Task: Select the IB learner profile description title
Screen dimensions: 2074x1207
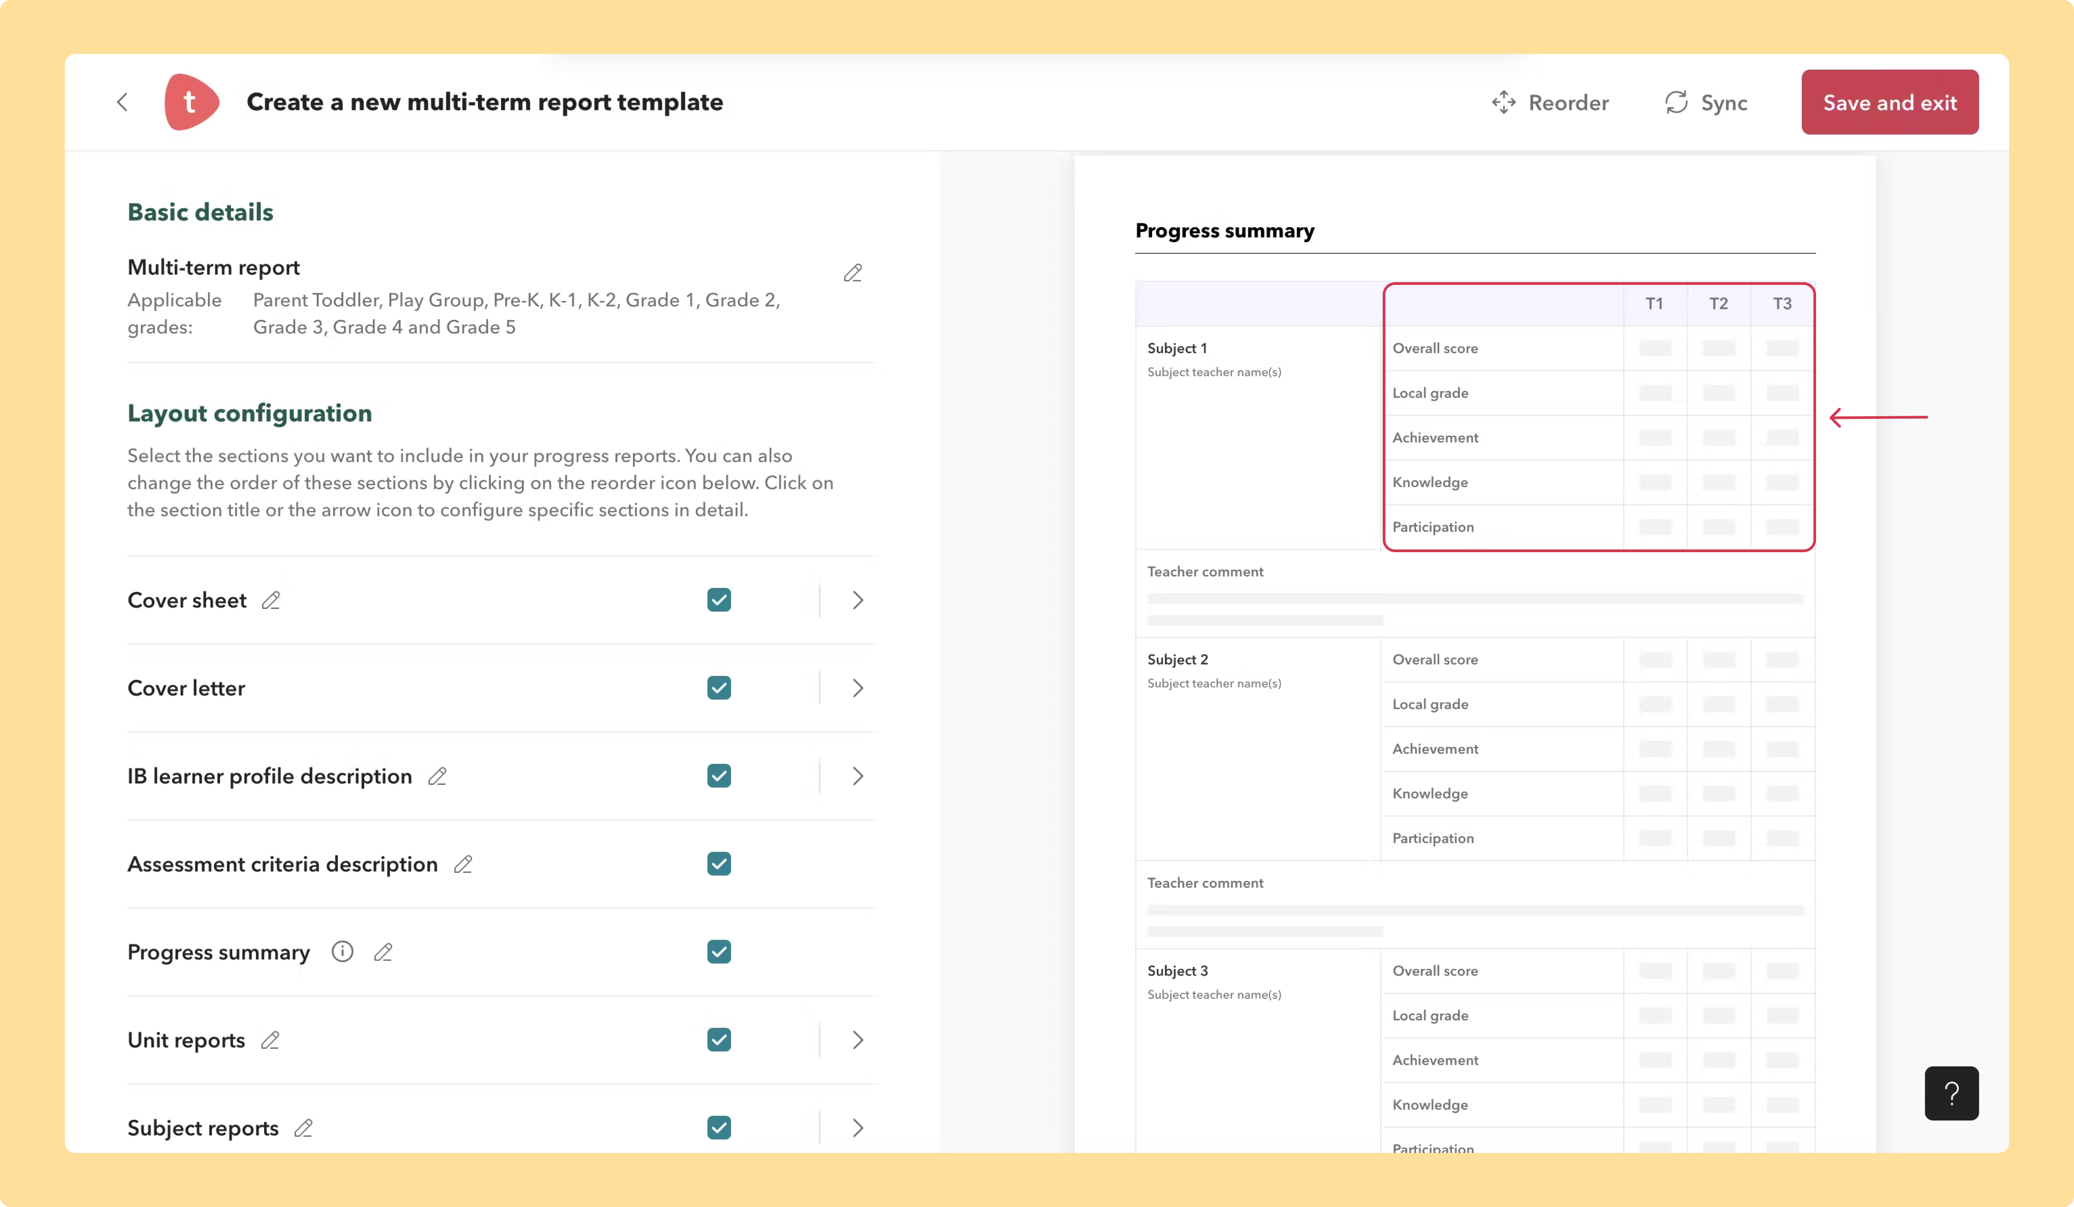Action: tap(270, 777)
